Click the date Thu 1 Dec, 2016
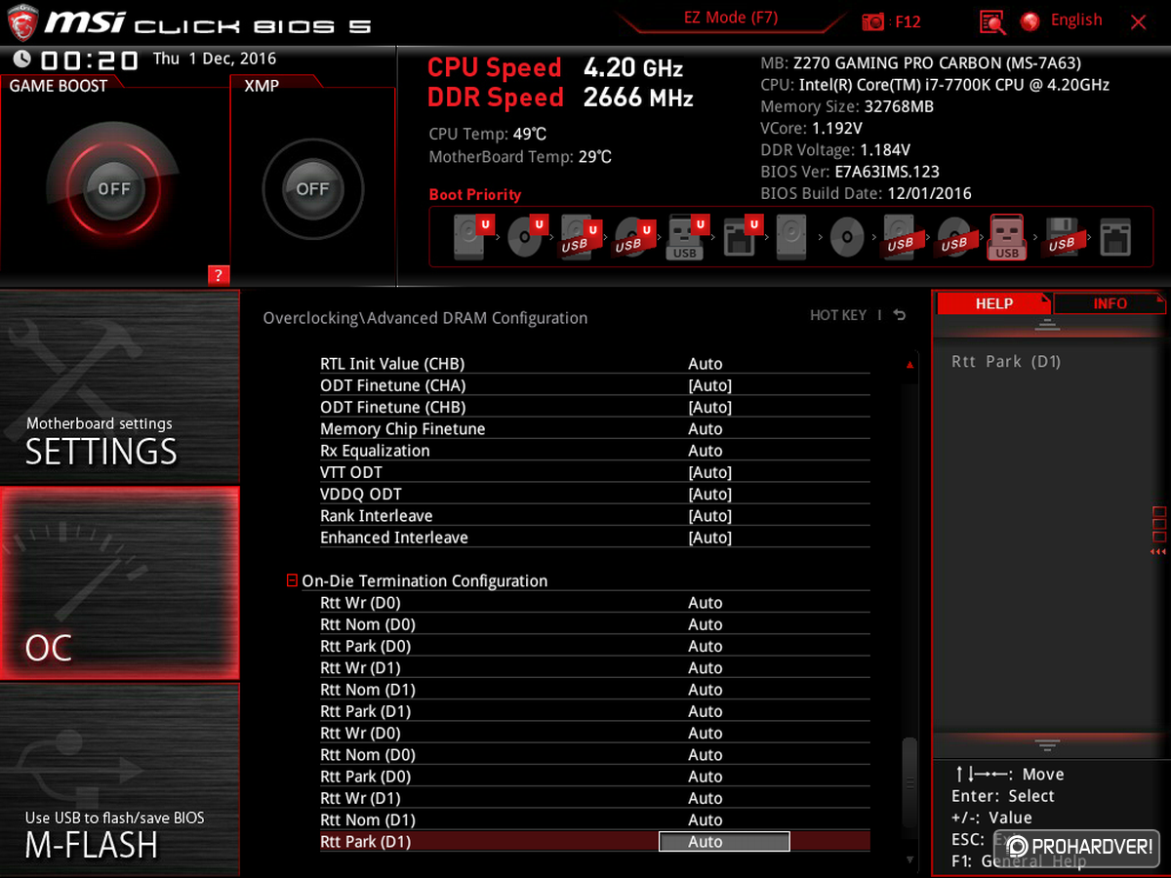The image size is (1171, 878). tap(215, 59)
